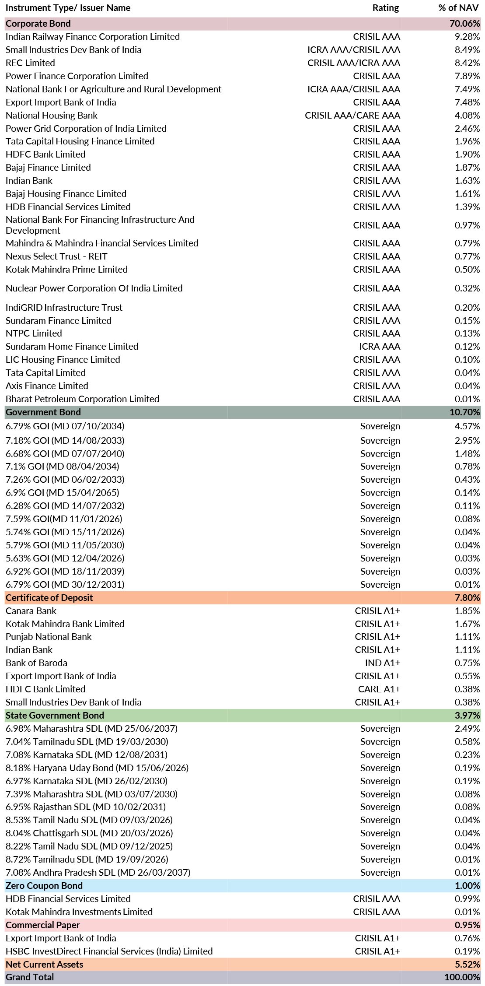Click the Corporate Bond section header
The height and width of the screenshot is (986, 485).
[x=38, y=24]
